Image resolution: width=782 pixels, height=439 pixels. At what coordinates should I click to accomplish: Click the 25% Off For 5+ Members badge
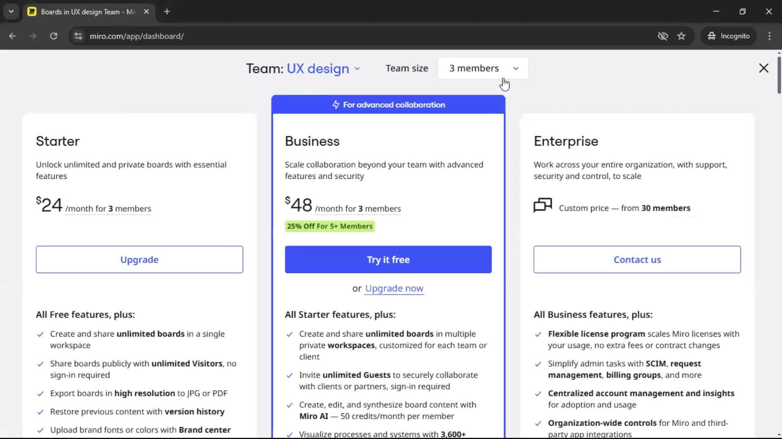click(x=330, y=226)
